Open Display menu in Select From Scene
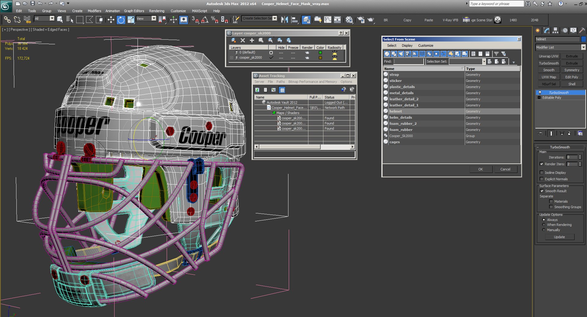The width and height of the screenshot is (587, 317). tap(407, 46)
